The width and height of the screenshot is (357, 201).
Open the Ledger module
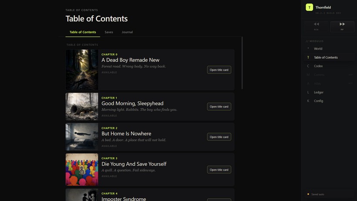click(329, 92)
